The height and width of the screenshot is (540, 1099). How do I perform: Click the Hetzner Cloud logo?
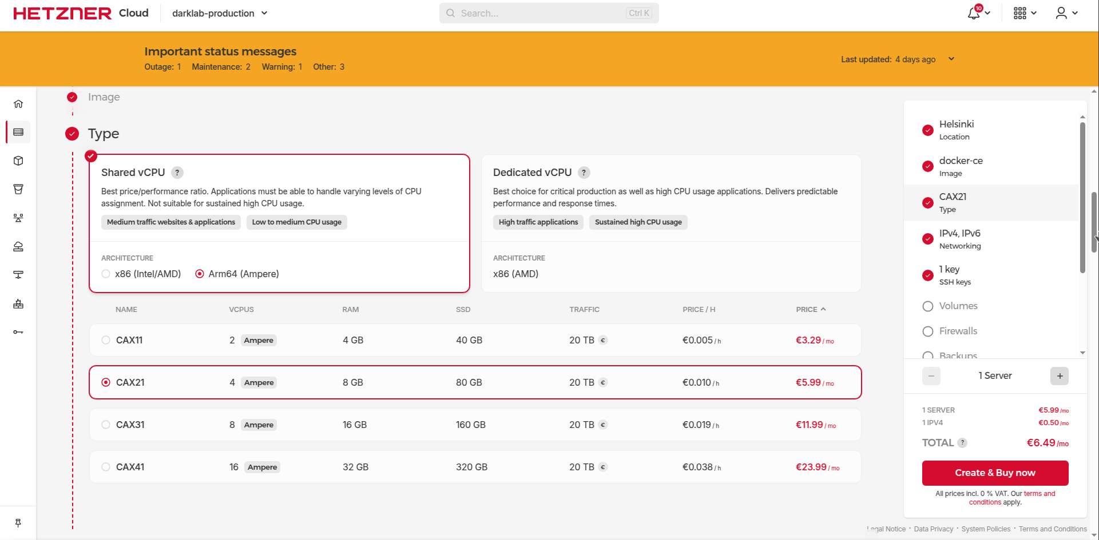coord(81,13)
